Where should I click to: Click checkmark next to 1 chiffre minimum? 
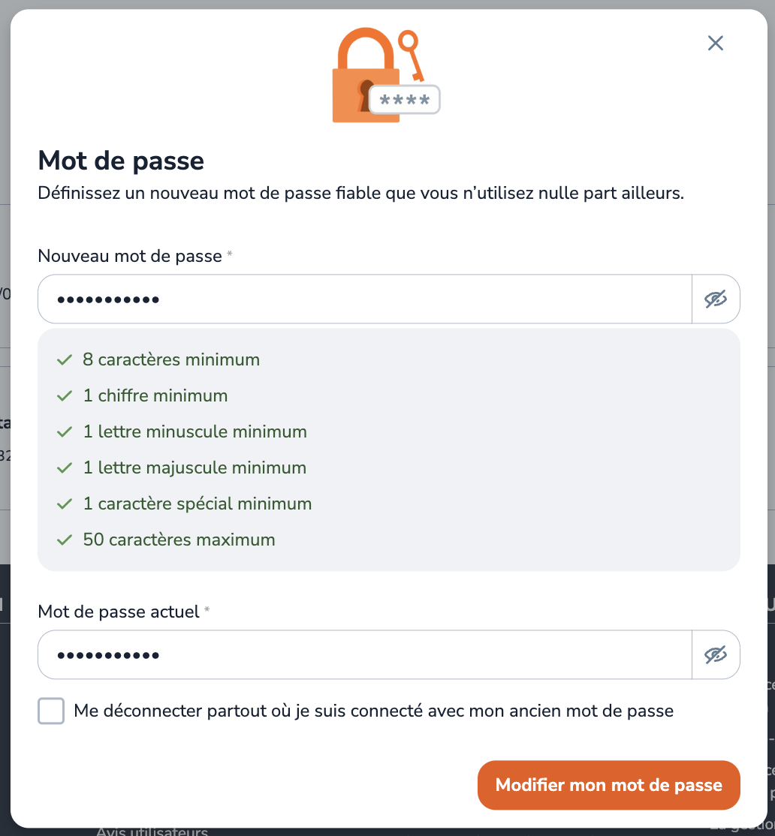click(x=65, y=395)
